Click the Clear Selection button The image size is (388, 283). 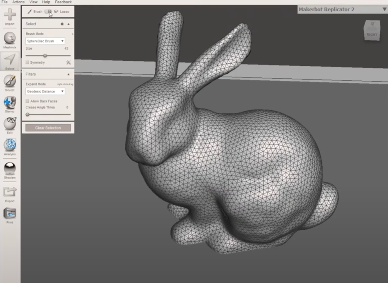tap(48, 128)
